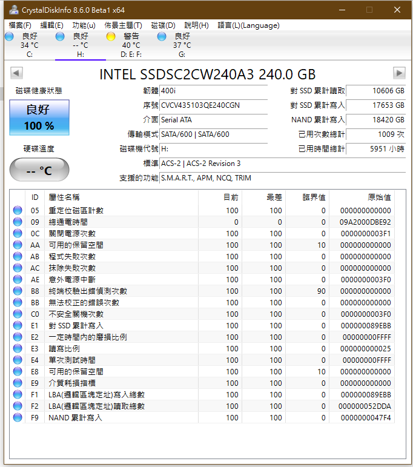Click status orb for attribute E4 row
Image resolution: width=413 pixels, height=467 pixels.
coord(18,360)
